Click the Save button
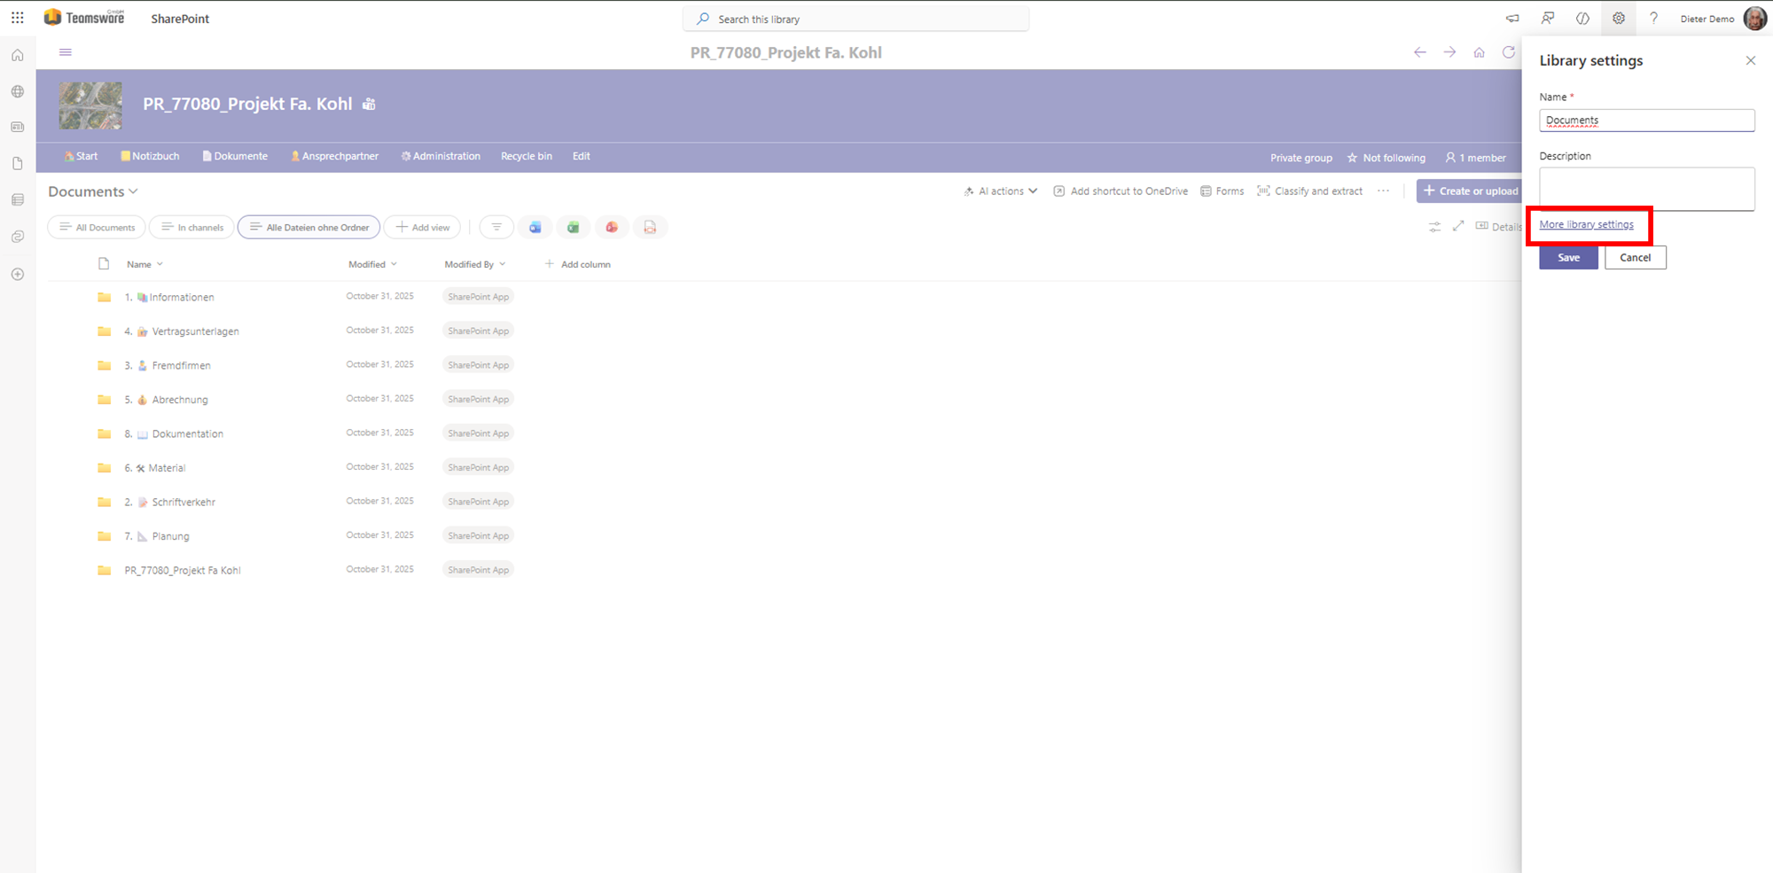1773x873 pixels. point(1568,258)
